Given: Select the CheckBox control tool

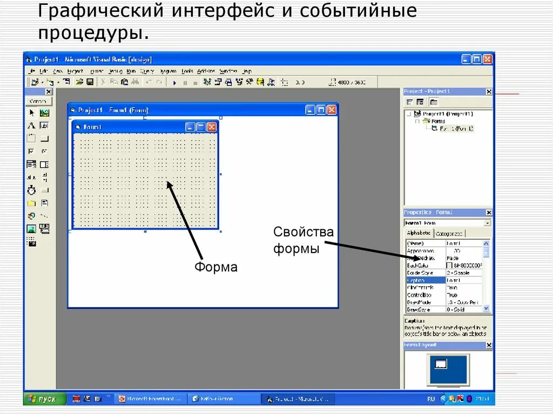Looking at the screenshot, I should click(31, 151).
